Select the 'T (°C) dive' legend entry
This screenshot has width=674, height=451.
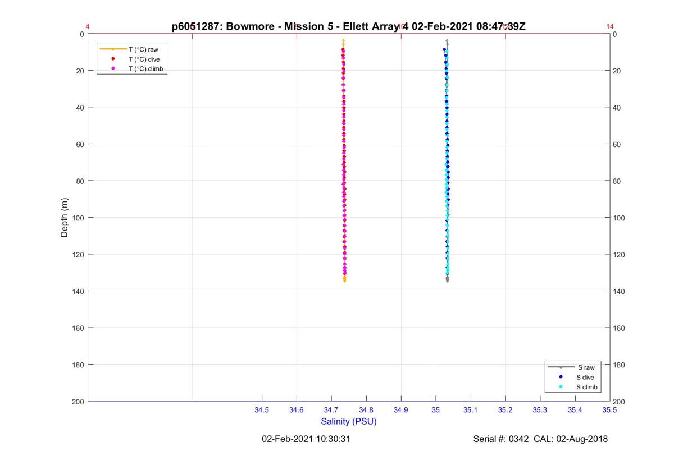(132, 59)
